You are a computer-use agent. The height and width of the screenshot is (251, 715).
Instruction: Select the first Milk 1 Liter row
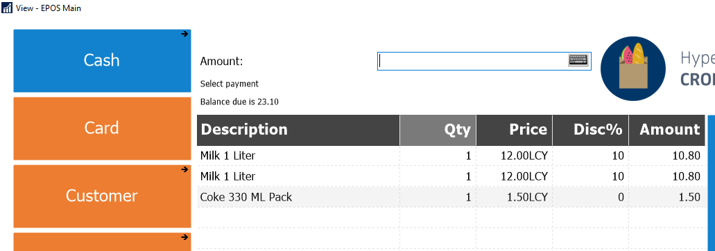tap(451, 156)
